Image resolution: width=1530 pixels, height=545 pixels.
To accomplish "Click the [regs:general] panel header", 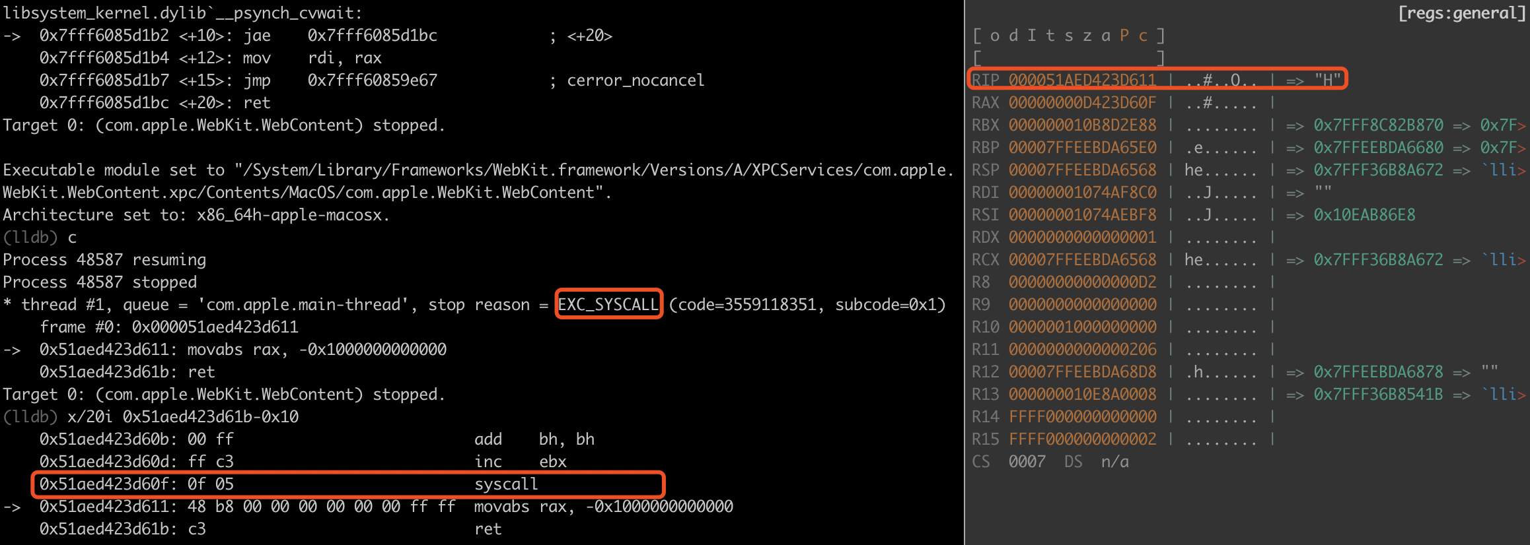I will click(x=1461, y=13).
